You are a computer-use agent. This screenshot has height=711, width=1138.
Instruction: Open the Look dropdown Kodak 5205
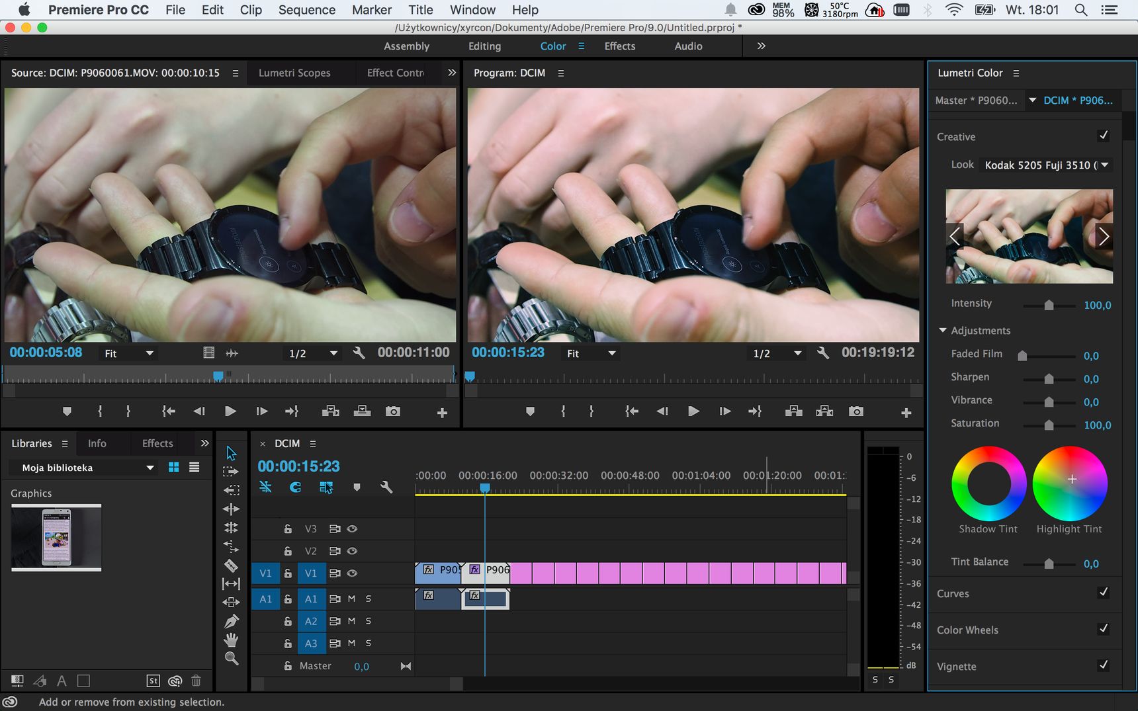tap(1045, 165)
